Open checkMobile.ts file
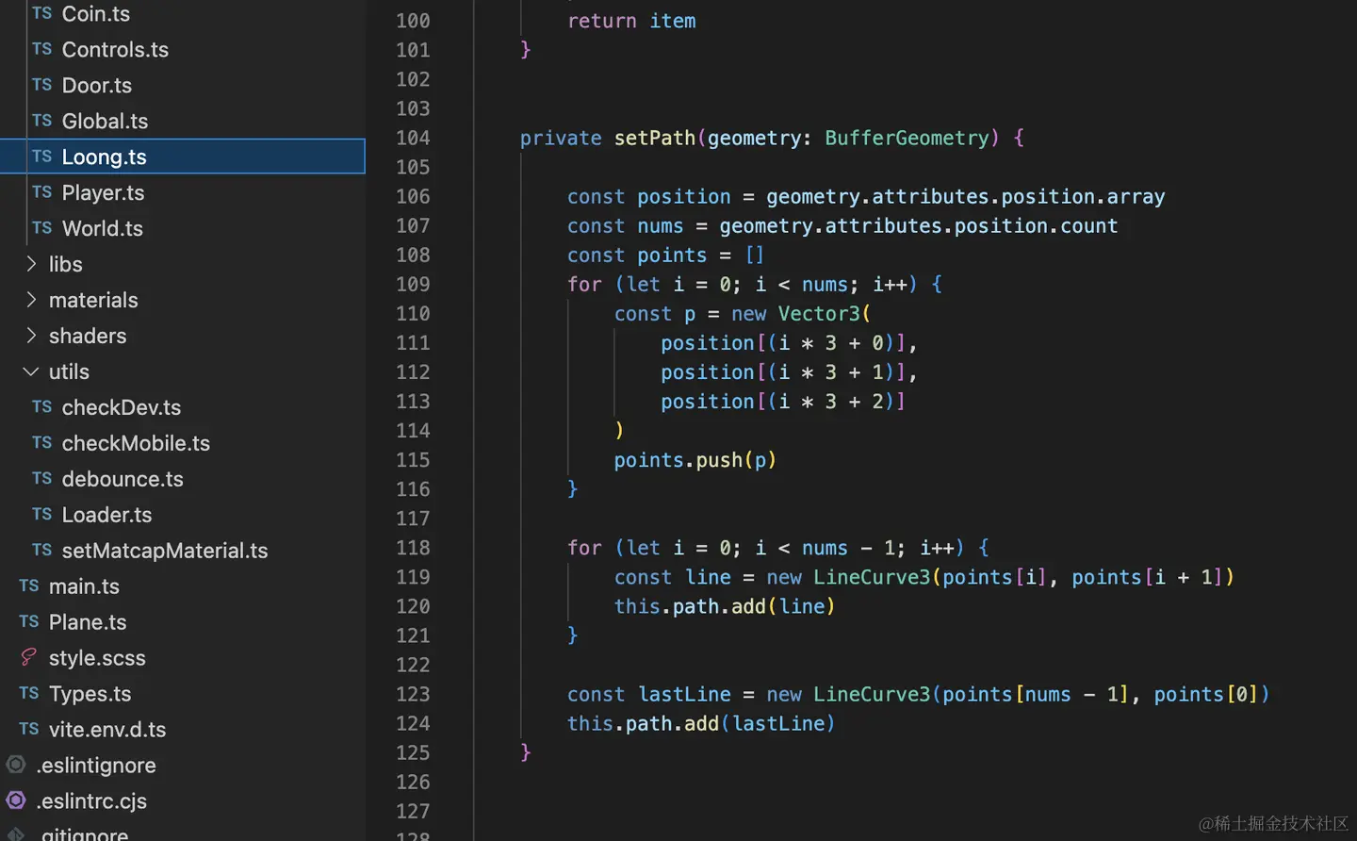The width and height of the screenshot is (1357, 841). point(136,444)
